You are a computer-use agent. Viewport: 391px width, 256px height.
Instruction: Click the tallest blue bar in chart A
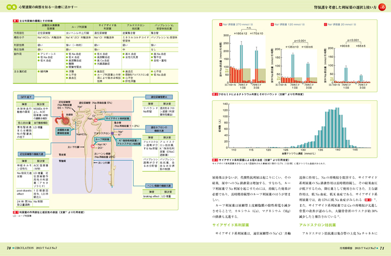pos(241,57)
